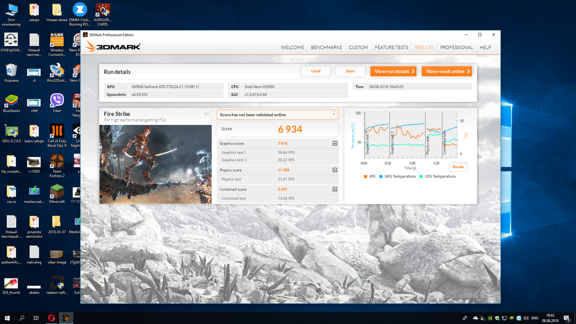Image resolution: width=576 pixels, height=324 pixels.
Task: Click 3DMark taskbar button
Action: point(66,318)
